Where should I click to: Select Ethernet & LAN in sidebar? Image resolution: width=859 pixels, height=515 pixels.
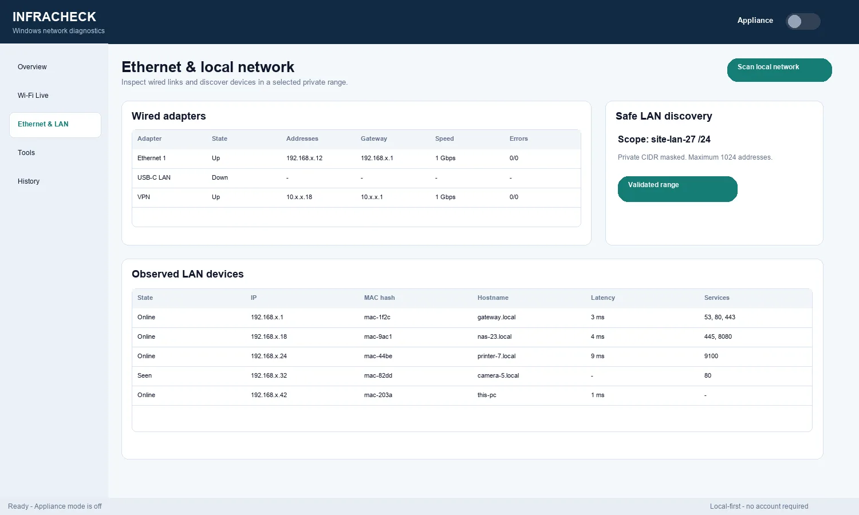coord(55,125)
